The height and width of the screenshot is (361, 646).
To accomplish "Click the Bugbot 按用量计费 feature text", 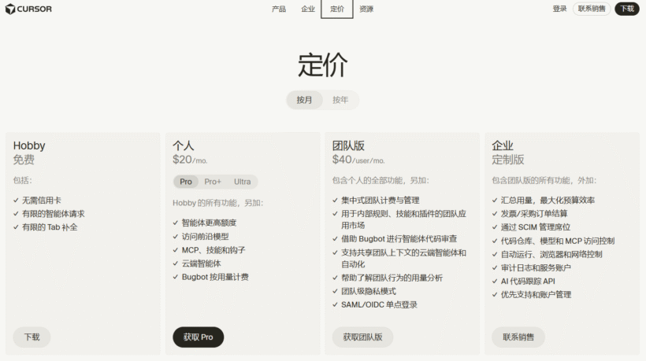I will point(215,277).
